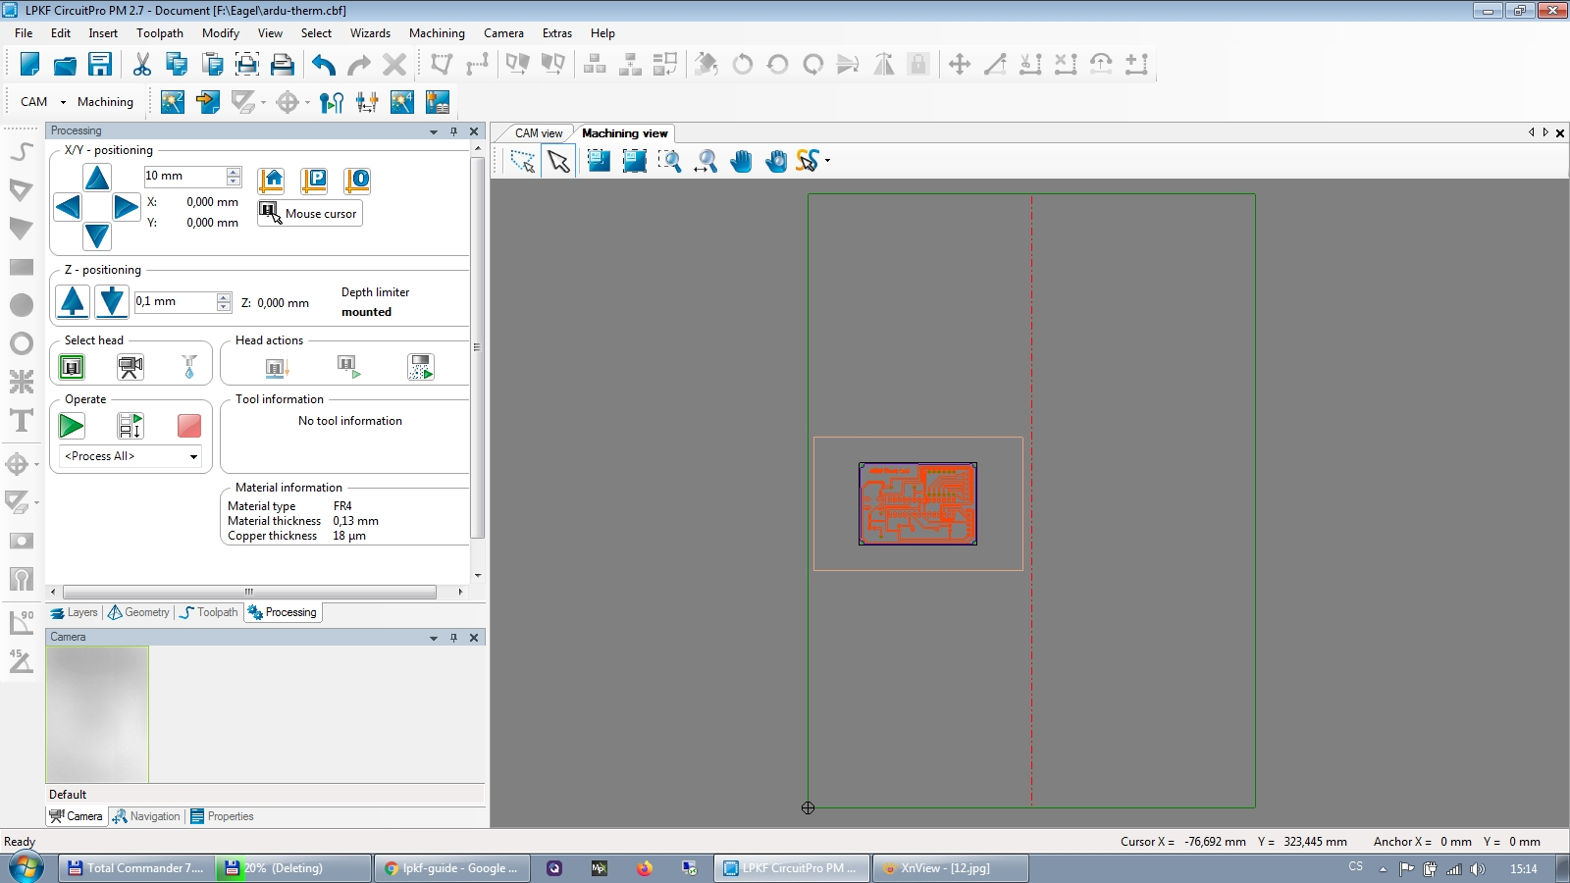This screenshot has width=1570, height=883.
Task: Open the CAM toolbar dropdown arrow
Action: click(x=63, y=102)
